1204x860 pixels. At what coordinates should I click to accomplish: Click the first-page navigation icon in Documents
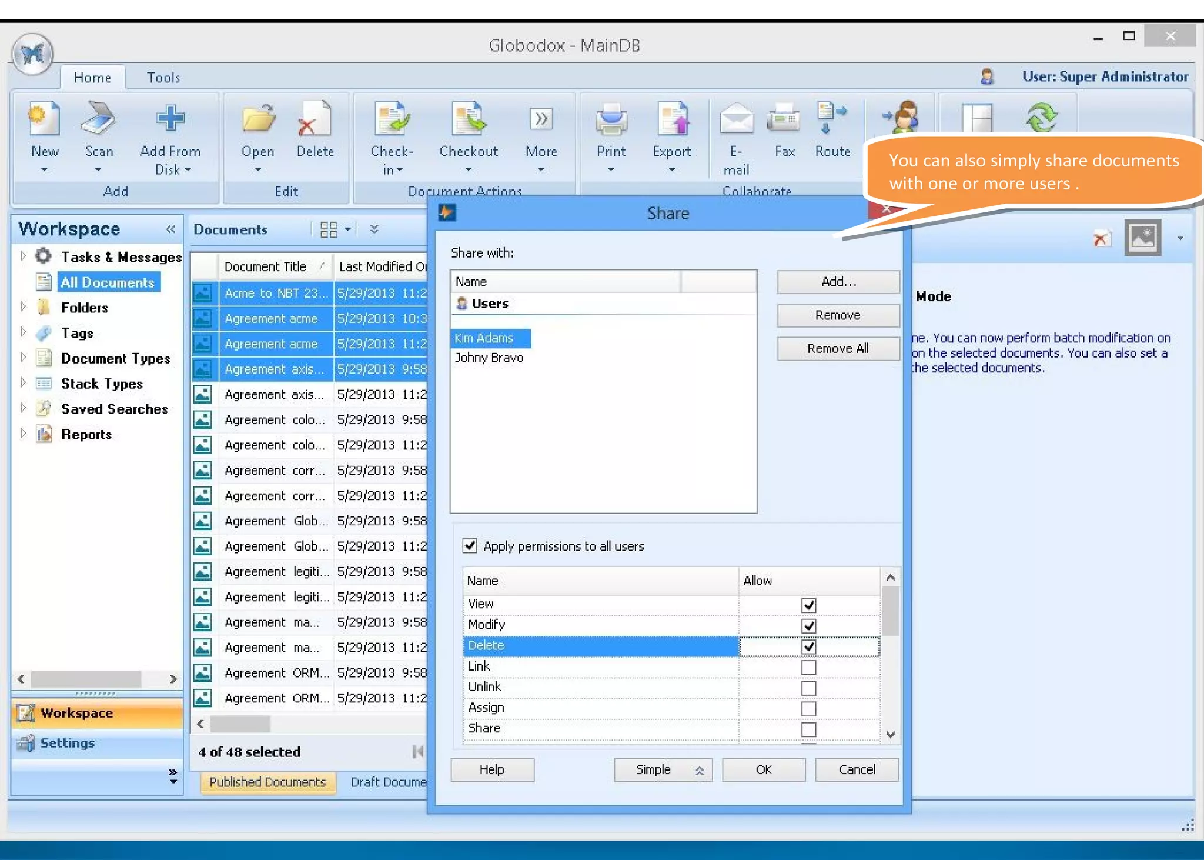pos(417,752)
